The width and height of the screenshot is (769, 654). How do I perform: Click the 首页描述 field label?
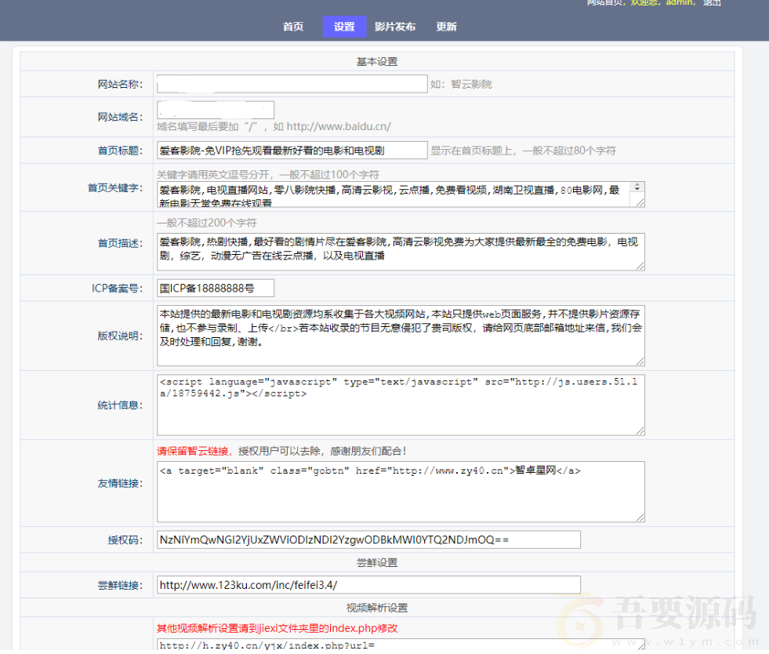[120, 243]
